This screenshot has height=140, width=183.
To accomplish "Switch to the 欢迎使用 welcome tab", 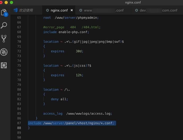I will point(26,10).
